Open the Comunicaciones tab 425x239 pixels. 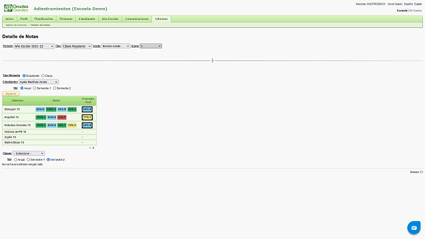[x=137, y=19]
